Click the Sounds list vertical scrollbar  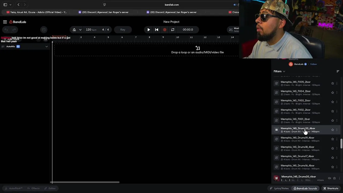[x=341, y=143]
